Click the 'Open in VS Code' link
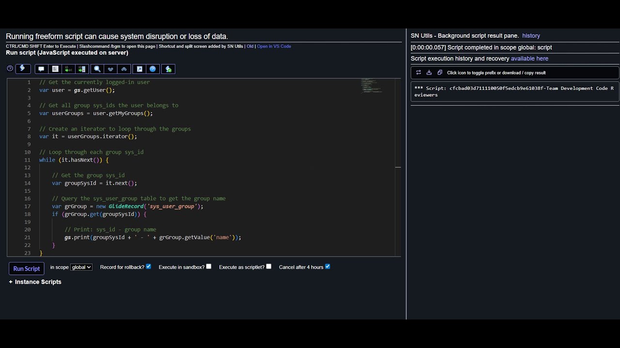620x348 pixels. coord(274,46)
